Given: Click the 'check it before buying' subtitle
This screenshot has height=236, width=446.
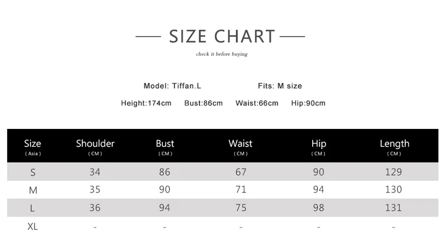Looking at the screenshot, I should (x=222, y=54).
